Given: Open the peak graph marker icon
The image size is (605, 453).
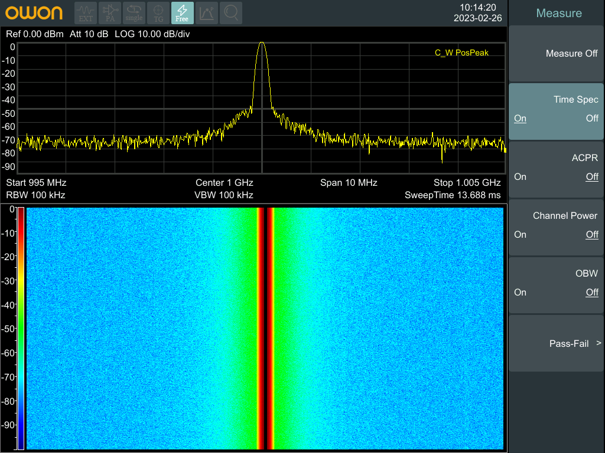Looking at the screenshot, I should pyautogui.click(x=207, y=13).
